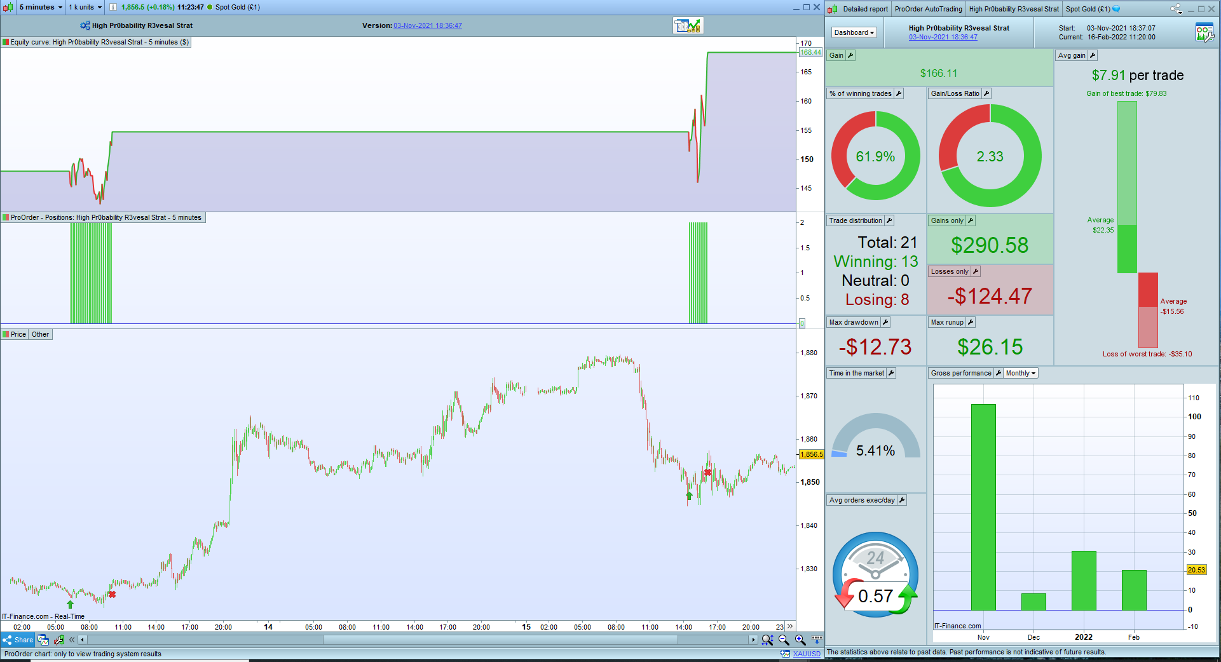
Task: Click the 1,856.5 current price label
Action: coord(811,454)
